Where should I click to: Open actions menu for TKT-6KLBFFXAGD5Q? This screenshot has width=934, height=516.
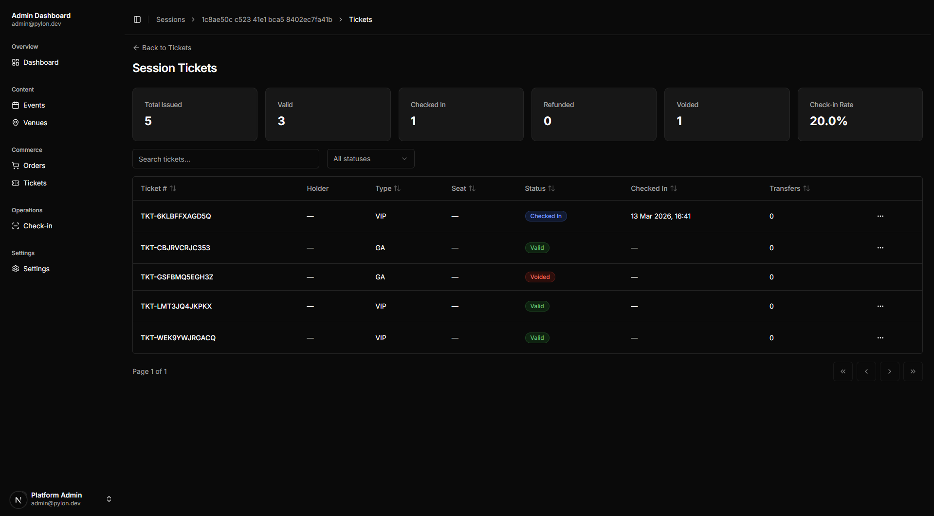880,216
